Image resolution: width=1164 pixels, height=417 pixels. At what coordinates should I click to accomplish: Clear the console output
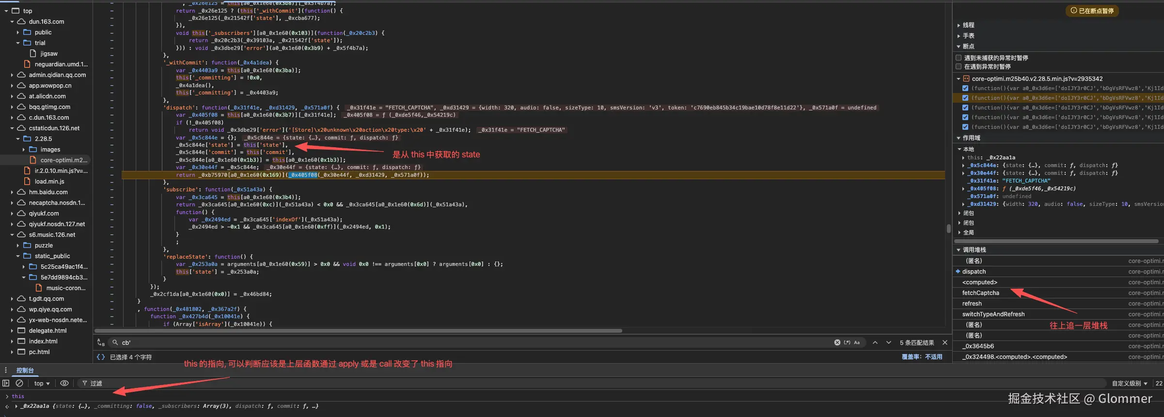(19, 383)
